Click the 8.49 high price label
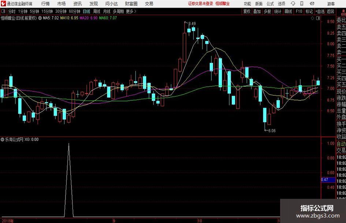Image resolution: width=346 pixels, height=223 pixels. (x=192, y=24)
